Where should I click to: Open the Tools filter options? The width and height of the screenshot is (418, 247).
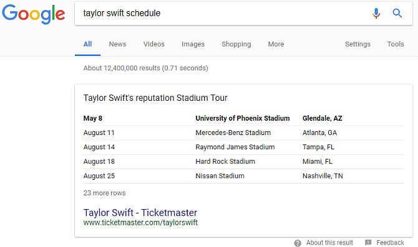pyautogui.click(x=396, y=44)
